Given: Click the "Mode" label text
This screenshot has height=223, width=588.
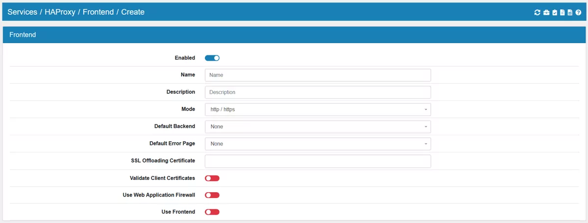Looking at the screenshot, I should pyautogui.click(x=188, y=109).
